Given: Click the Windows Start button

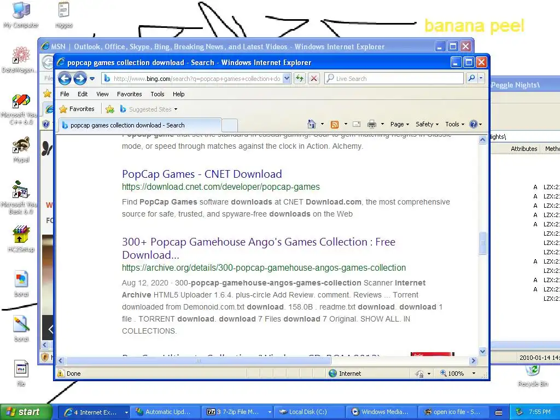Looking at the screenshot, I should pyautogui.click(x=26, y=412).
